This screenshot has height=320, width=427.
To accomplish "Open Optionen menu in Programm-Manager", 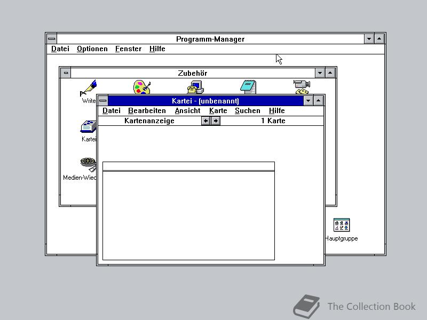I will coord(92,49).
